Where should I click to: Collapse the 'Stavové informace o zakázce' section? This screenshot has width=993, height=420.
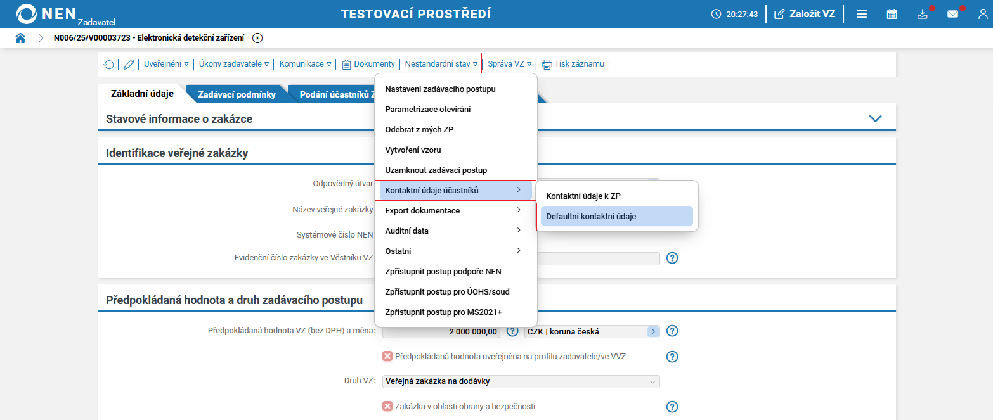pos(876,118)
